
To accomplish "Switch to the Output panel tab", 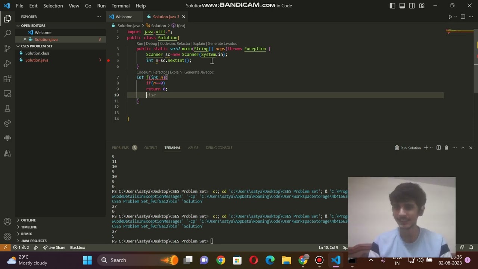I will pyautogui.click(x=150, y=148).
